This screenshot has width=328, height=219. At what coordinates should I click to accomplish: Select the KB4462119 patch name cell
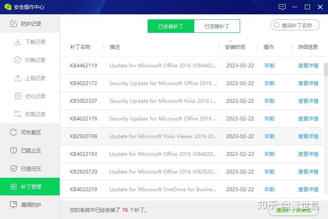click(83, 66)
